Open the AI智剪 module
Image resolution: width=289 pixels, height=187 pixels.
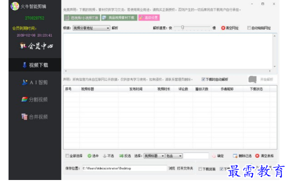(35, 82)
